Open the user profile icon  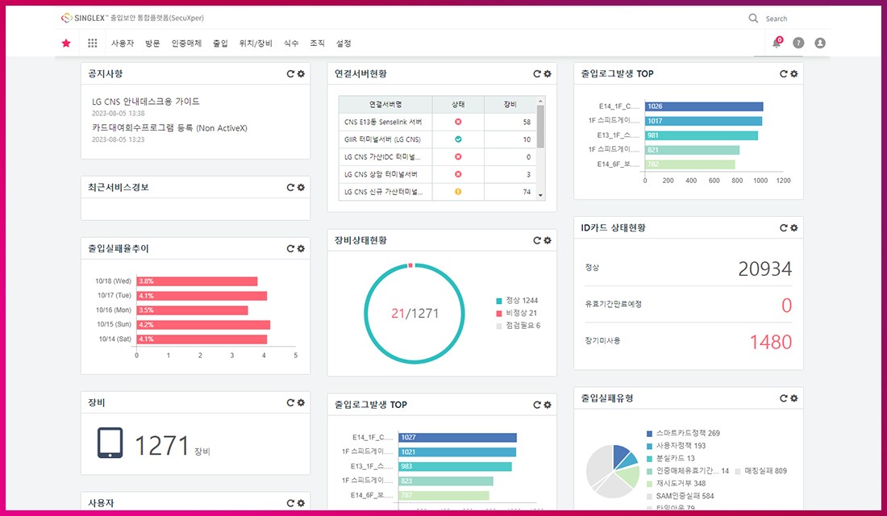820,44
